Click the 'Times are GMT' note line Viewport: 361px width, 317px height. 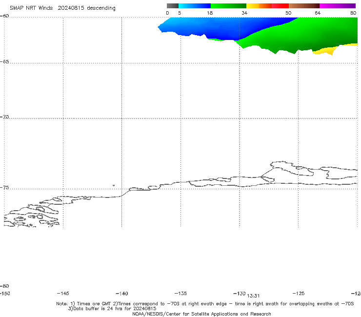205,304
